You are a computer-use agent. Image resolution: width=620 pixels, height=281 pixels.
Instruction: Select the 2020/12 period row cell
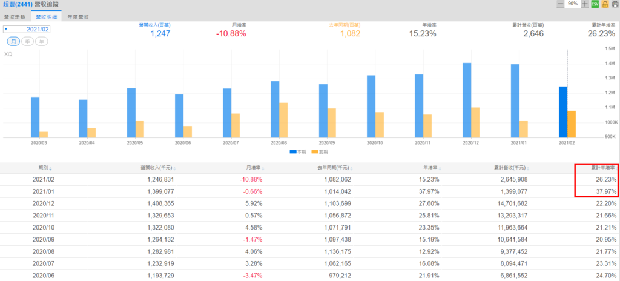coord(44,203)
